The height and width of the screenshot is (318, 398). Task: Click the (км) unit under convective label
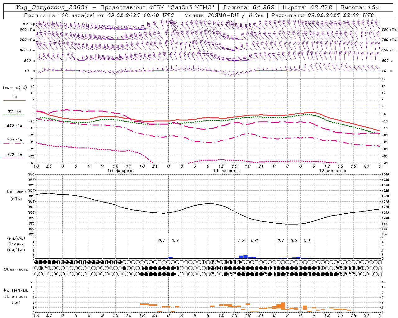[16, 302]
